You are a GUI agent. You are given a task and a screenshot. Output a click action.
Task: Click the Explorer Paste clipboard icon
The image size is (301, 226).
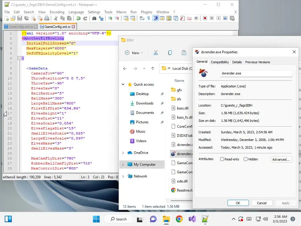(x=184, y=53)
